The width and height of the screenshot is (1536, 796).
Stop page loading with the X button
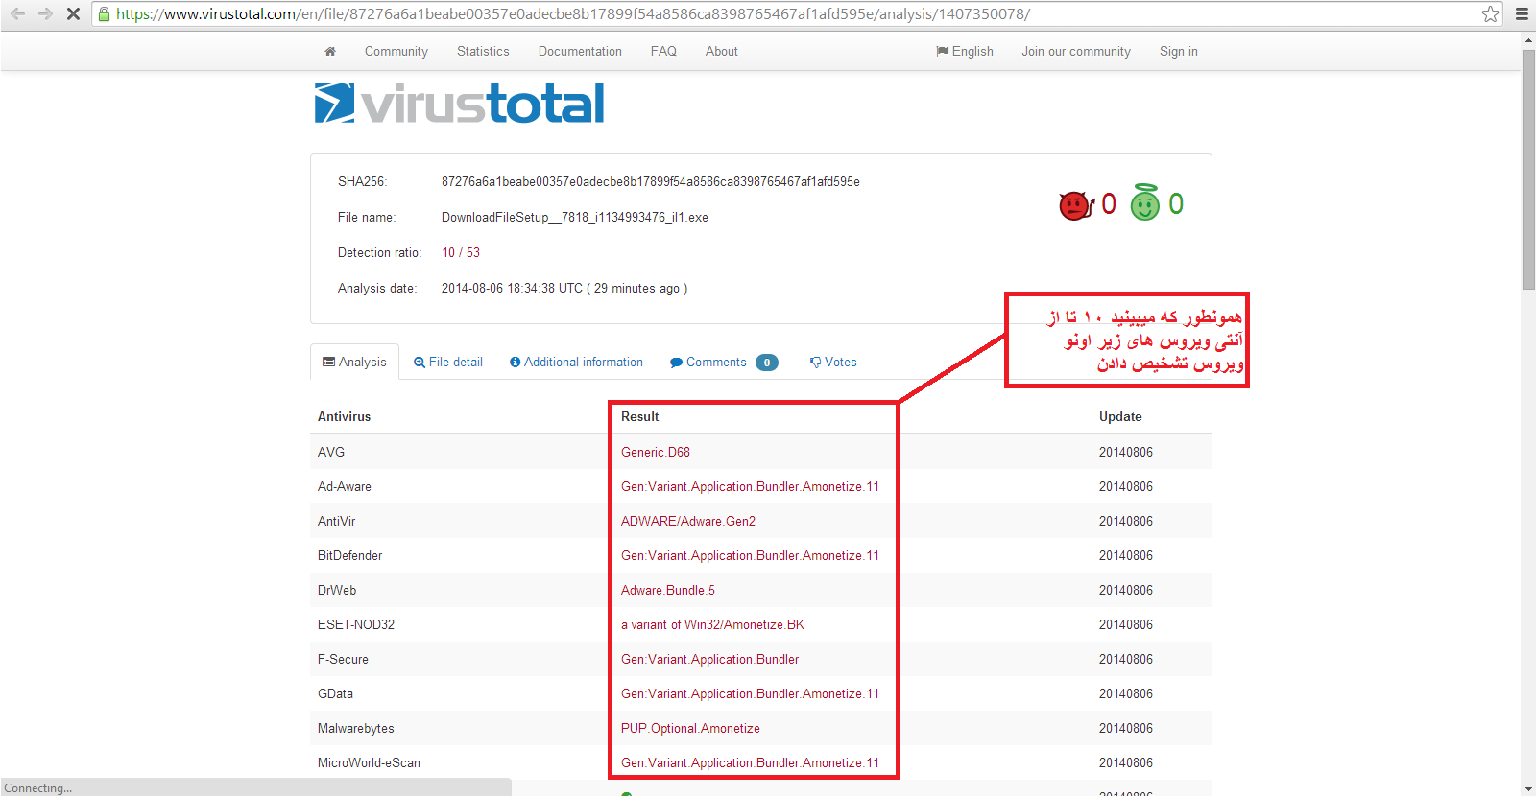[x=73, y=14]
